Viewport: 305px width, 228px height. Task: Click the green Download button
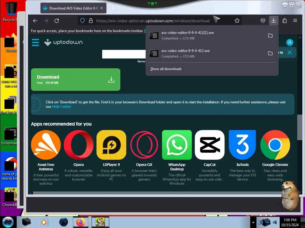pos(75,80)
